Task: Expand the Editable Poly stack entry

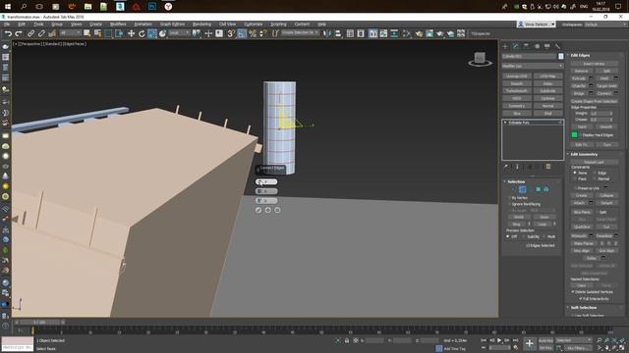Action: point(505,123)
